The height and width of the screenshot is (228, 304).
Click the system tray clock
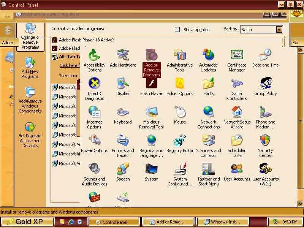[x=290, y=222]
